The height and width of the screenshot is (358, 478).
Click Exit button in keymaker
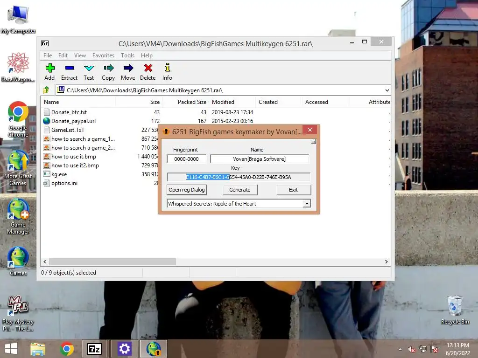coord(293,190)
